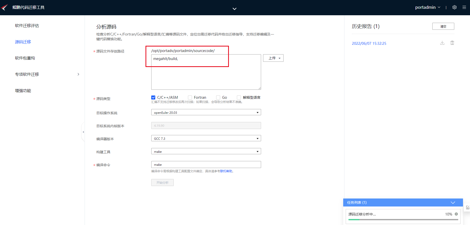Screen dimensions: 470x225
Task: Open the 联机帮助 online help link
Action: [x=226, y=171]
